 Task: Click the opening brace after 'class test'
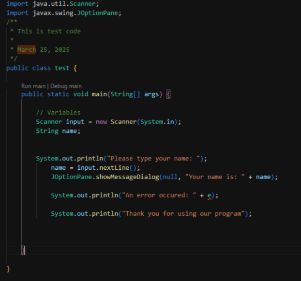click(75, 68)
